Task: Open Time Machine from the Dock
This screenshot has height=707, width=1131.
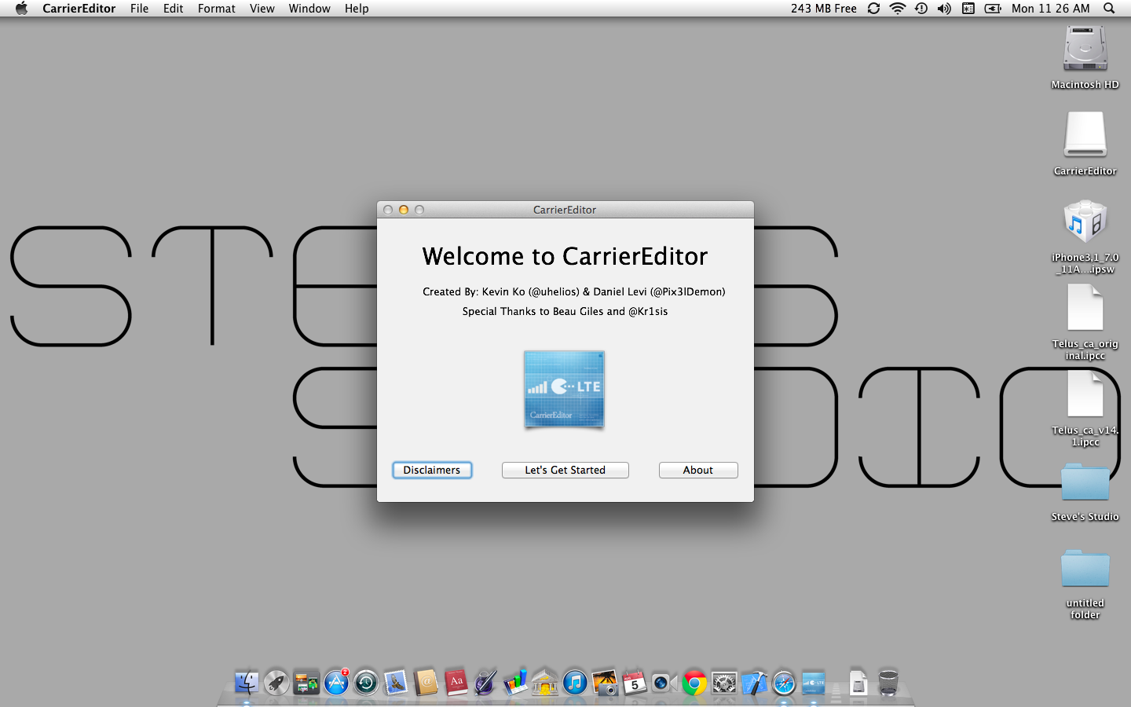Action: [x=366, y=682]
